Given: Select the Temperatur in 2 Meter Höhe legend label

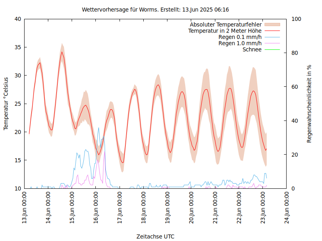Looking at the screenshot, I should click(225, 31).
